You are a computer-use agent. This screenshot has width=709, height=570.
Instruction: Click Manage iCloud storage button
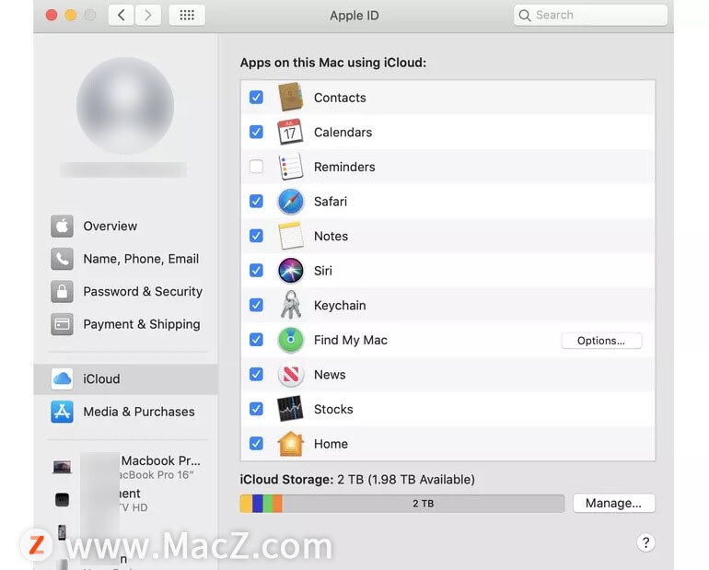click(x=613, y=503)
